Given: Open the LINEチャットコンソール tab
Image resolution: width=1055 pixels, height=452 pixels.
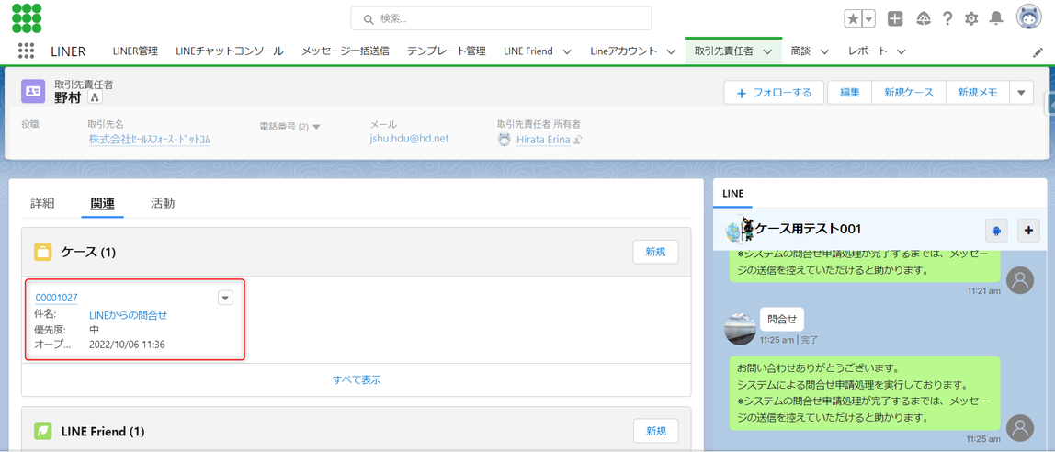Looking at the screenshot, I should [230, 51].
